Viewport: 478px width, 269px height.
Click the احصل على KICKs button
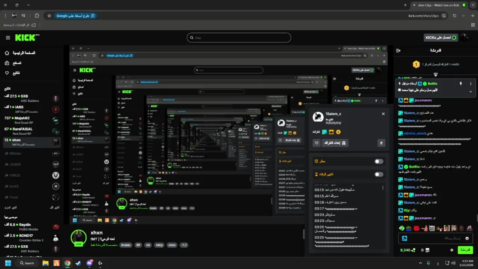[x=441, y=38]
